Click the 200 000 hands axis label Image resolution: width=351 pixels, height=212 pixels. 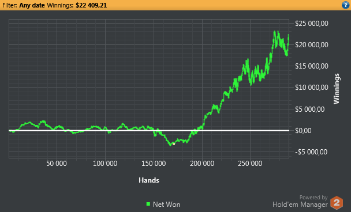click(202, 164)
